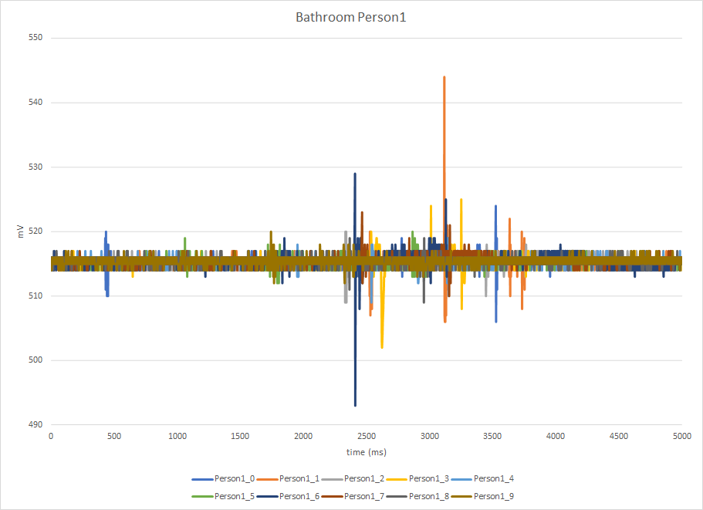The image size is (703, 510).
Task: Click the dark blue spike bottom near 493
Action: [355, 405]
